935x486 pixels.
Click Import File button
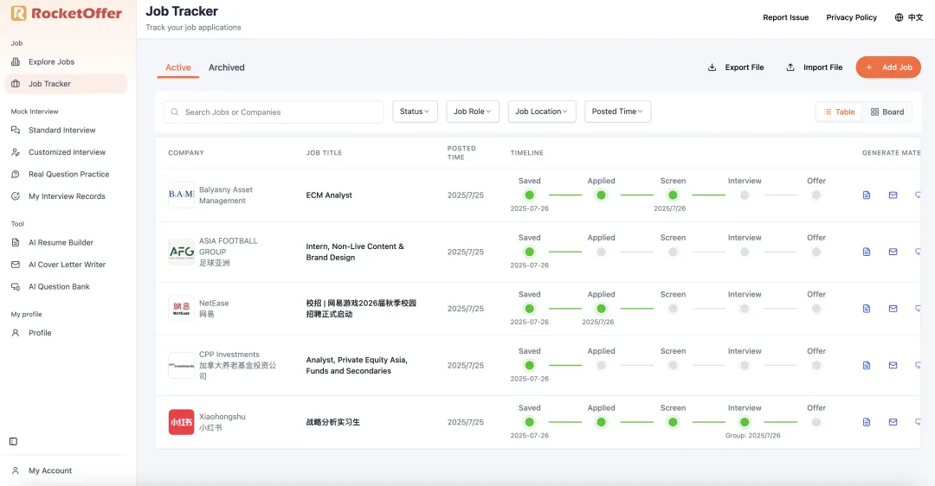click(x=815, y=67)
